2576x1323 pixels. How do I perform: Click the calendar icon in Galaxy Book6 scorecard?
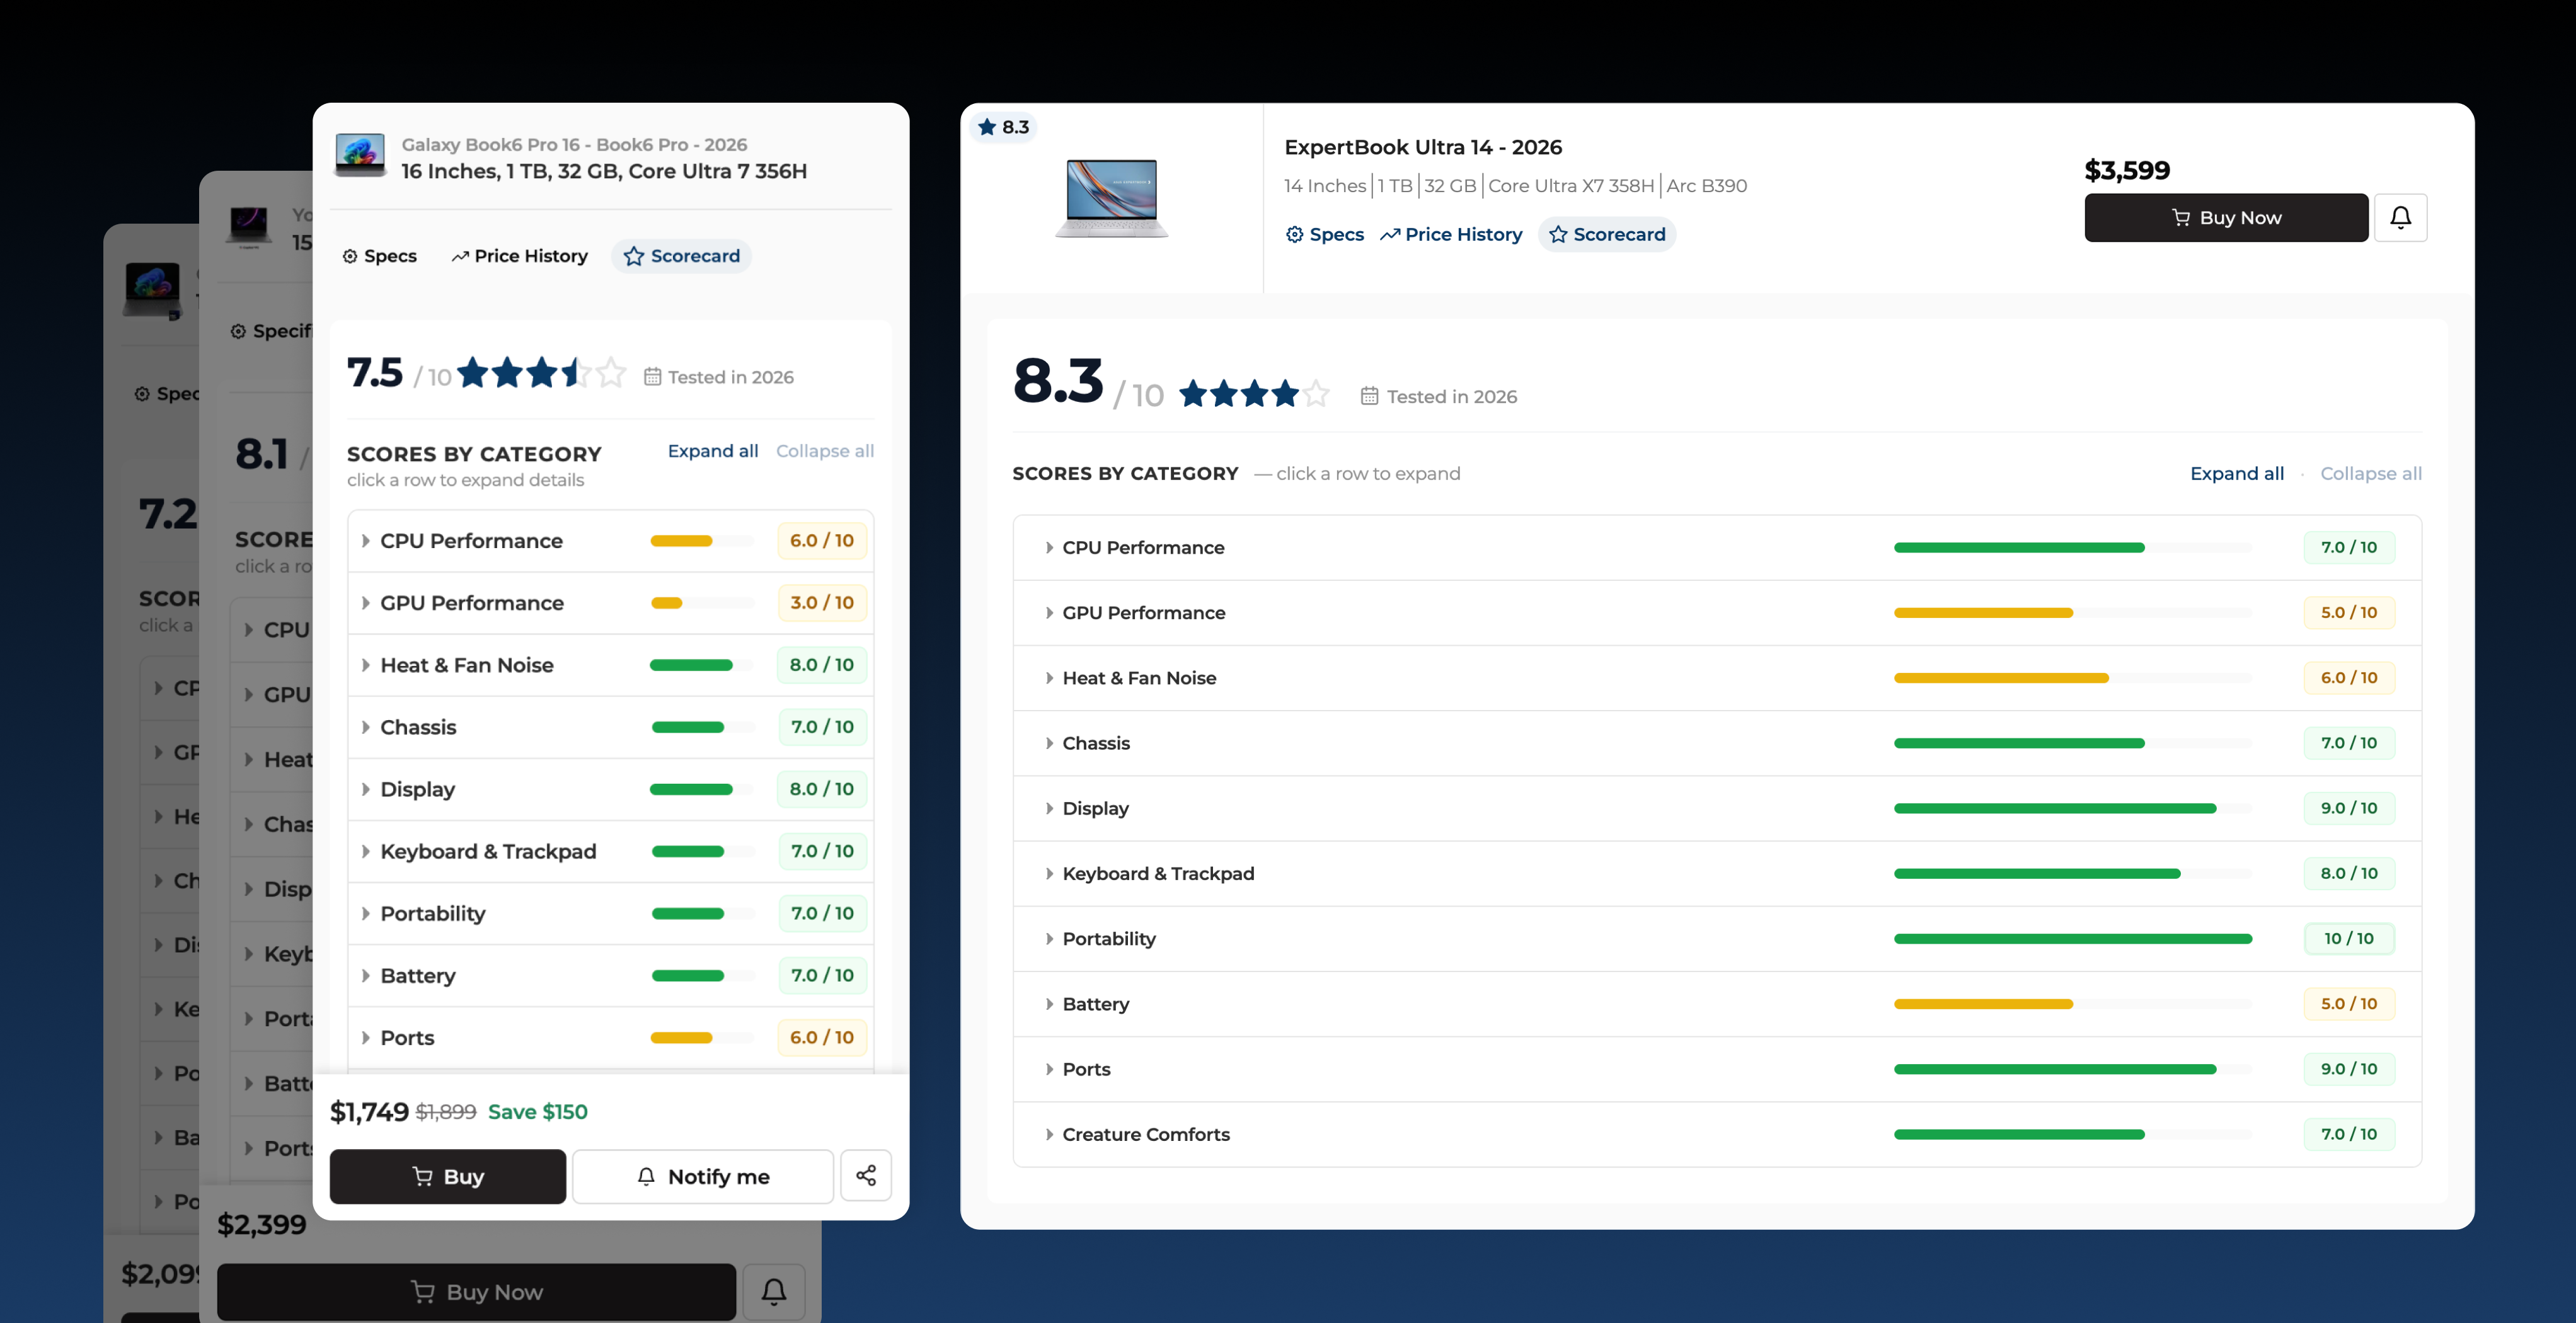(x=652, y=377)
